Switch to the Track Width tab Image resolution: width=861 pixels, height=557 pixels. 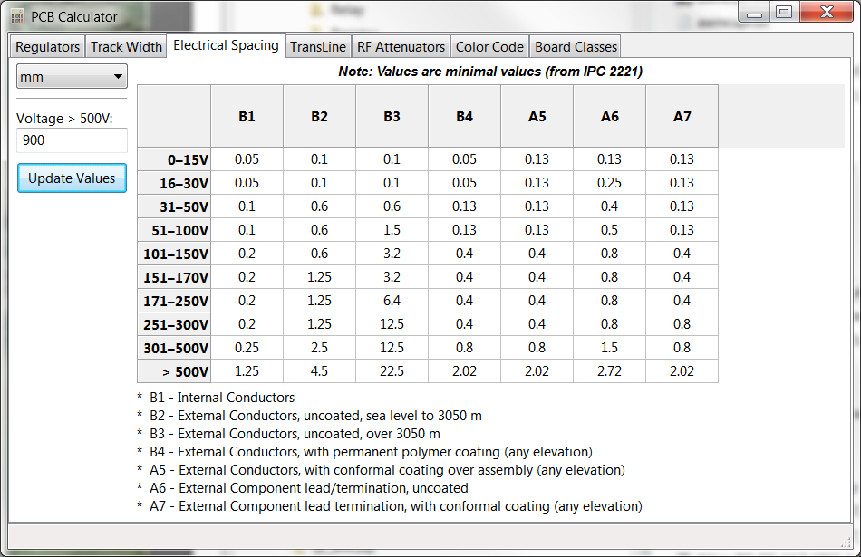pyautogui.click(x=126, y=47)
